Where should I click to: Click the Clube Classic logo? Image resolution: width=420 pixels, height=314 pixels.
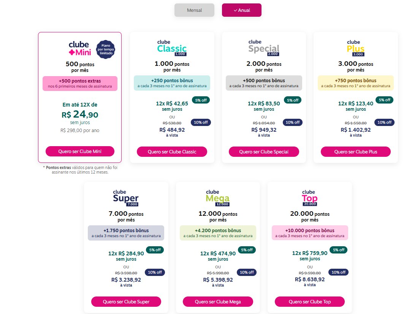[172, 48]
